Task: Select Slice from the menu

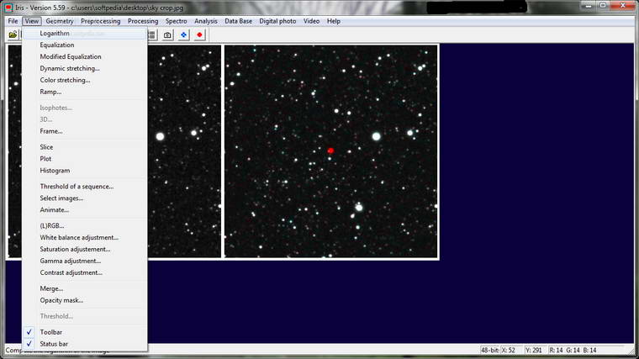Action: (x=85, y=147)
